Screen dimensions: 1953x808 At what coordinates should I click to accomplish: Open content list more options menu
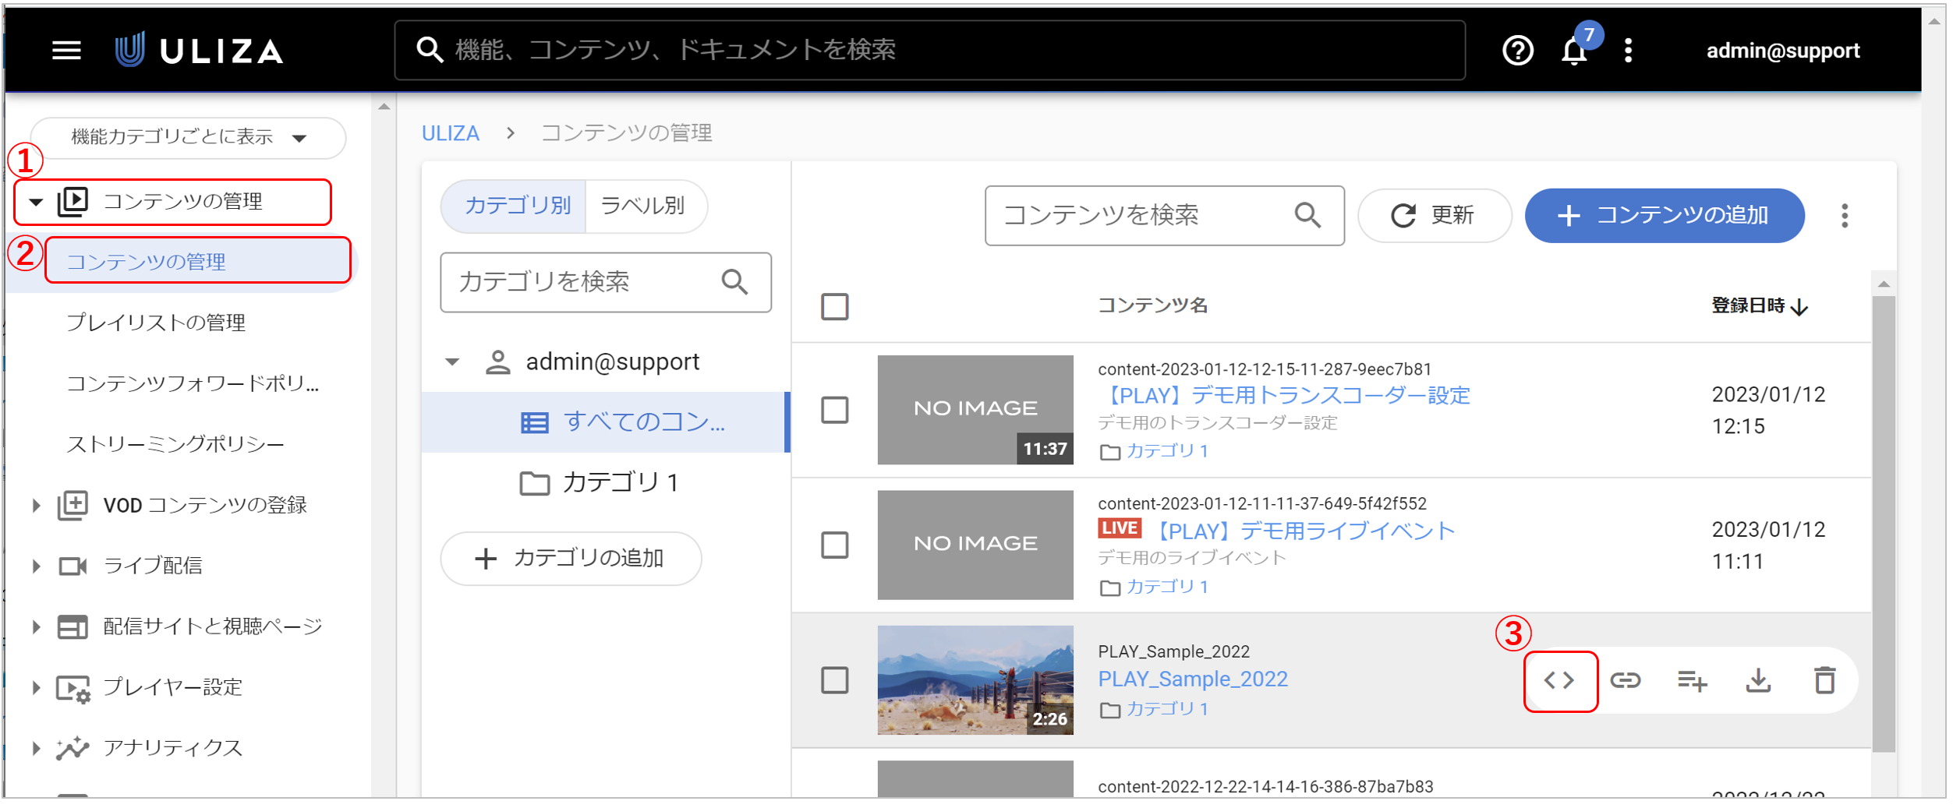tap(1845, 215)
